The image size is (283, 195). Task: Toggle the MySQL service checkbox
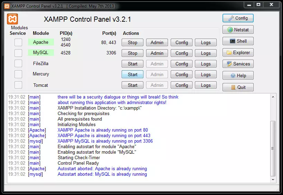click(x=18, y=53)
